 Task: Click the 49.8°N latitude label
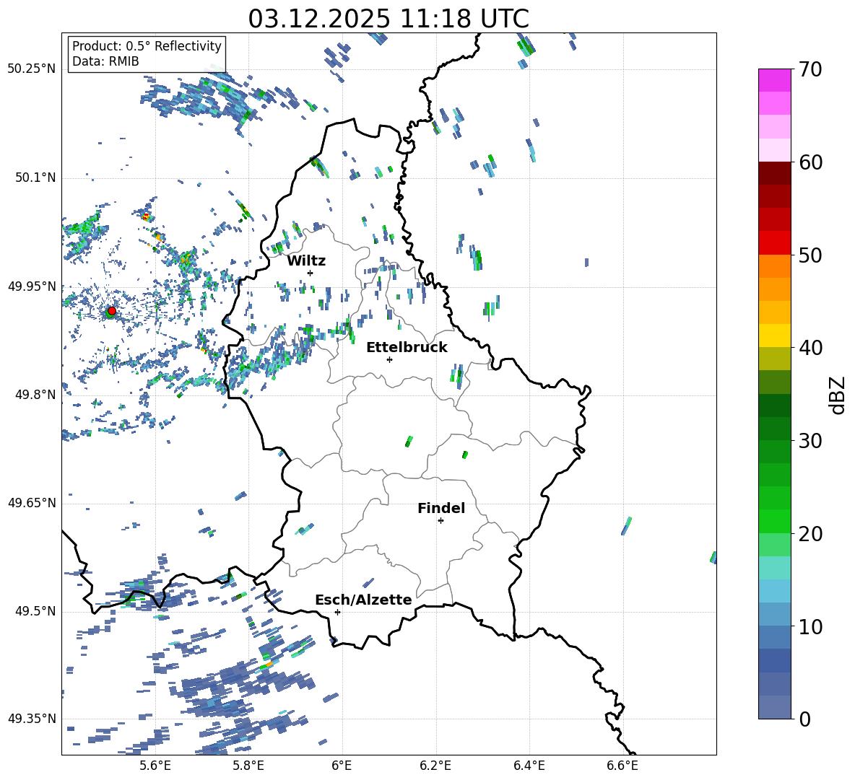tap(35, 395)
